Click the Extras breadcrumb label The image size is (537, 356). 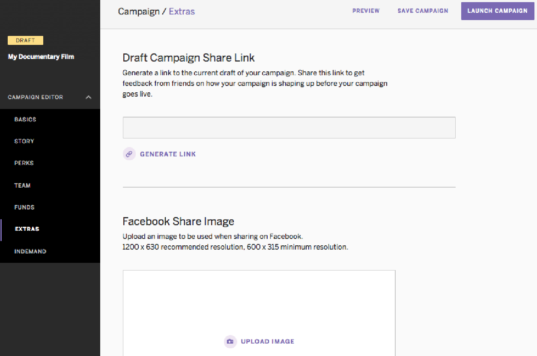tap(182, 12)
